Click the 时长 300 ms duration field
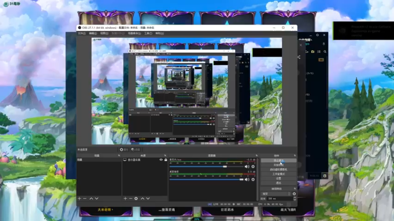Viewport: 394px width, 221px height. tap(279, 199)
